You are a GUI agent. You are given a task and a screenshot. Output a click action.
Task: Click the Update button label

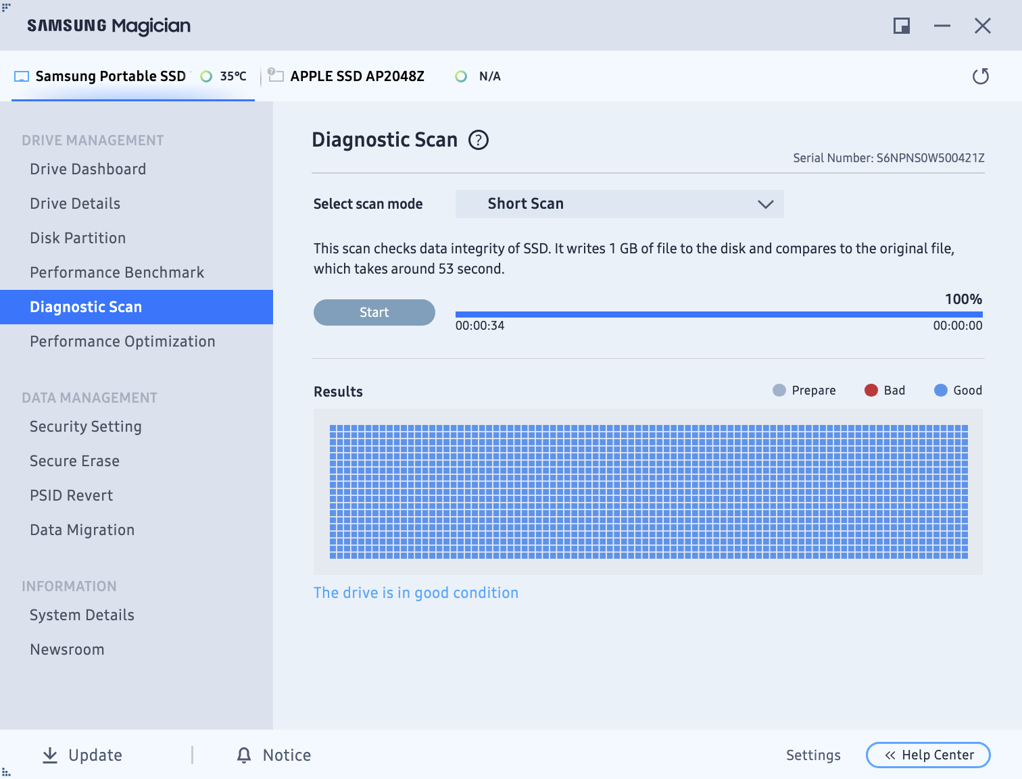tap(95, 755)
